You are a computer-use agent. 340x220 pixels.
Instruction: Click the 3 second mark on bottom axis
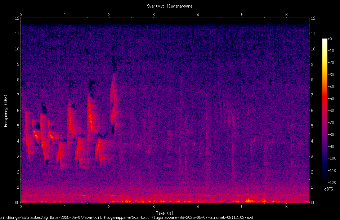point(153,207)
